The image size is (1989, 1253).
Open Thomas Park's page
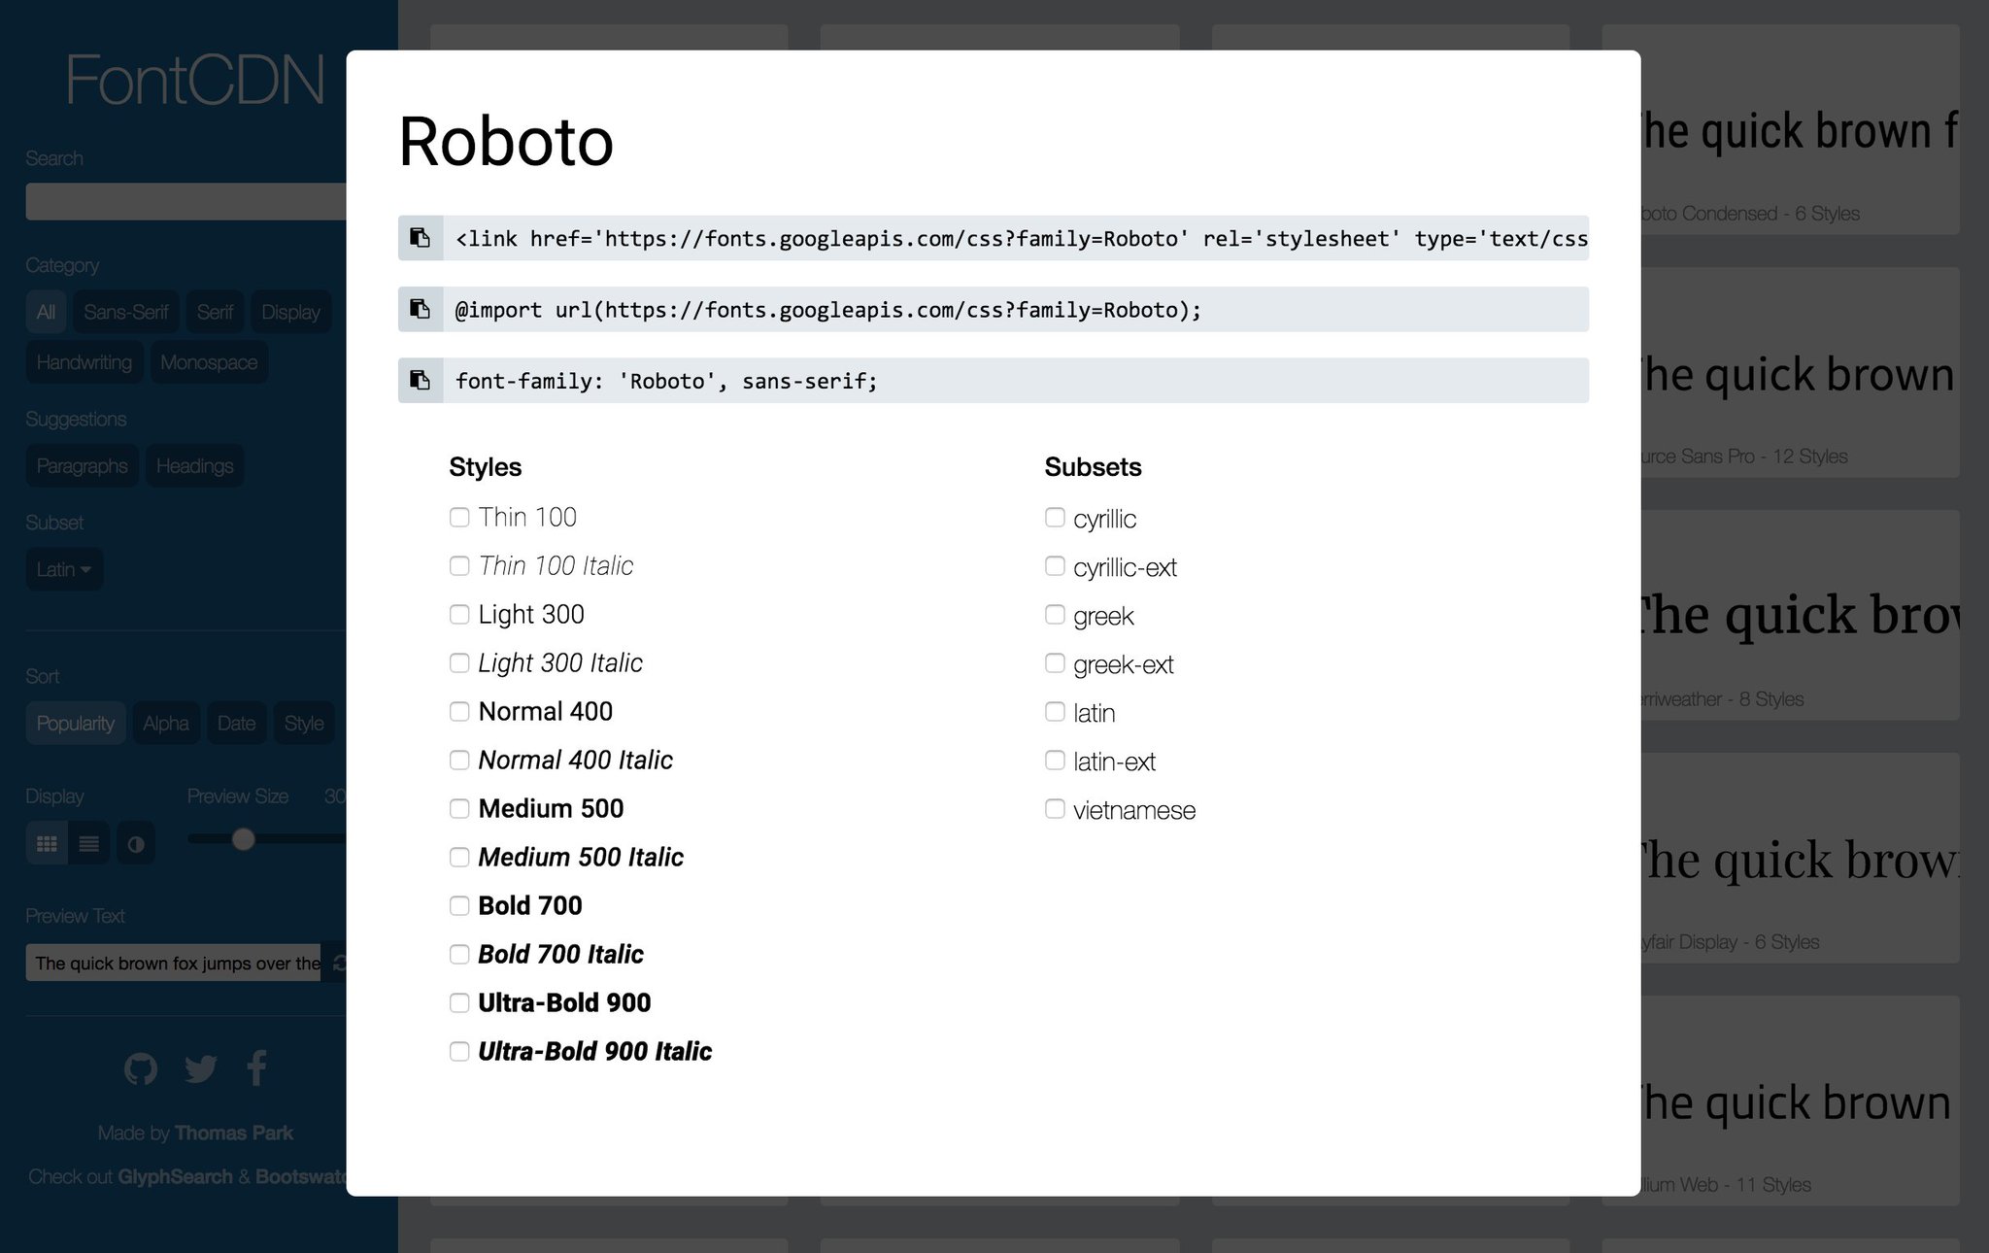(233, 1133)
